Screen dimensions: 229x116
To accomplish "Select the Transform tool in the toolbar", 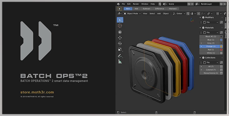I will click(x=120, y=32).
